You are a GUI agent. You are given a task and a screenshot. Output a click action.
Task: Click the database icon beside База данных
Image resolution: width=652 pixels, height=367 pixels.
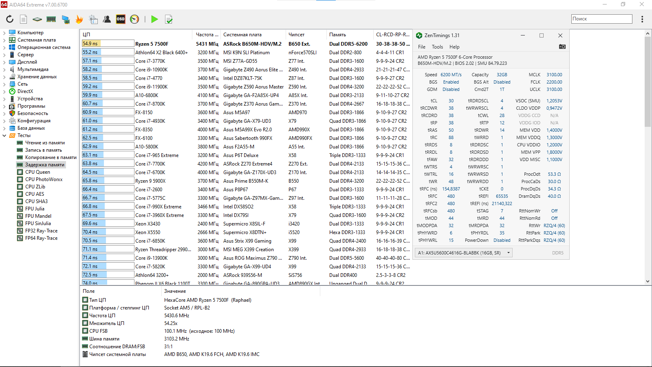pos(12,128)
